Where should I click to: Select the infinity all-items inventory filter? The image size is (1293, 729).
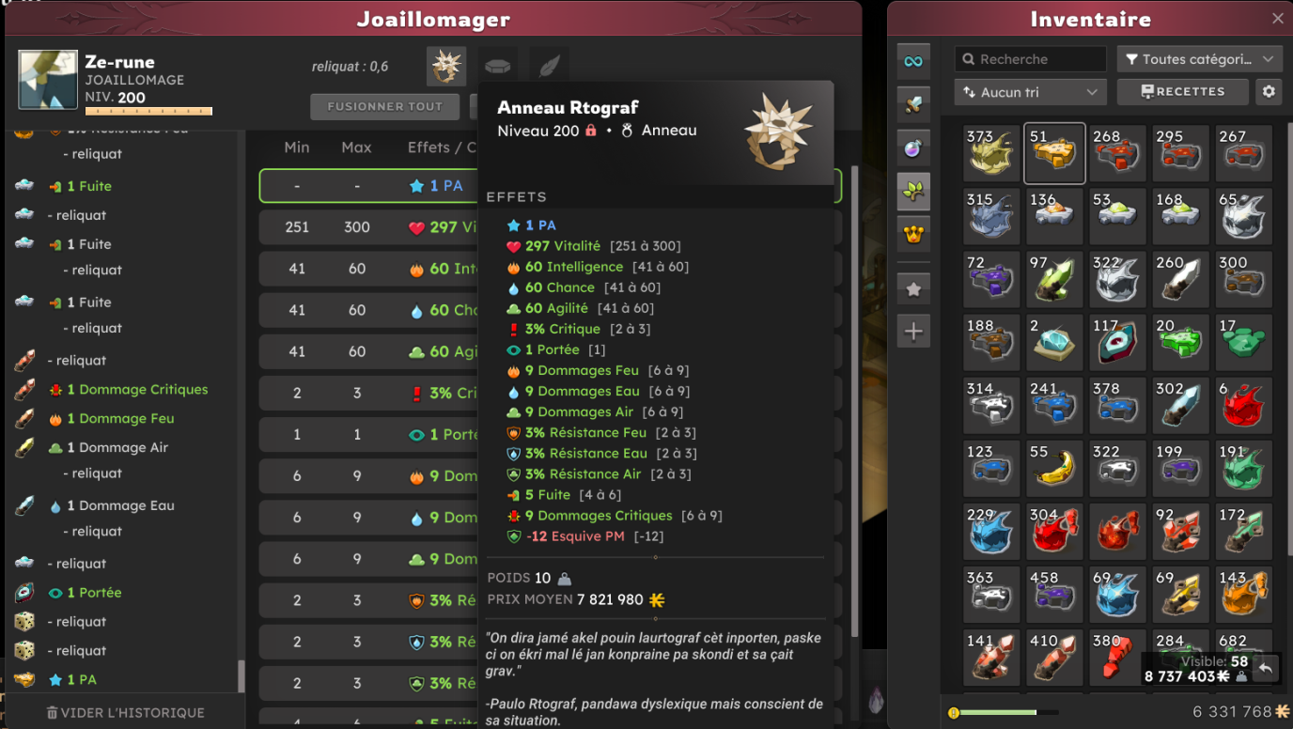pyautogui.click(x=913, y=61)
